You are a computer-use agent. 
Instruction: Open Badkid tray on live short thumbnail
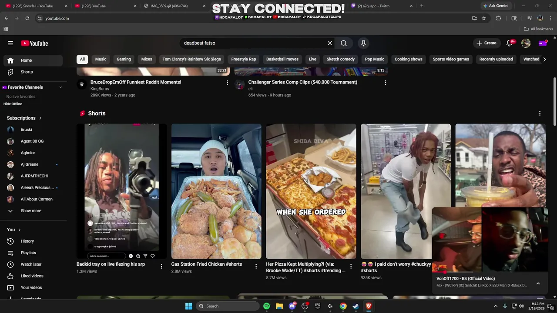click(121, 191)
